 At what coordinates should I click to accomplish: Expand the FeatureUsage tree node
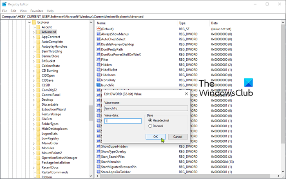coord(34,114)
